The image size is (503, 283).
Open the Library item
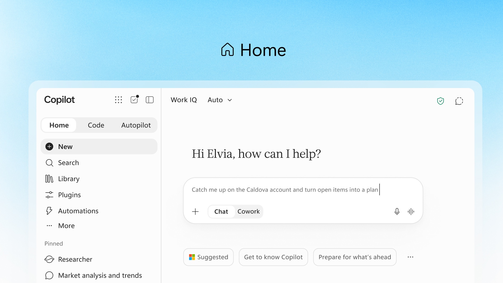(99, 179)
